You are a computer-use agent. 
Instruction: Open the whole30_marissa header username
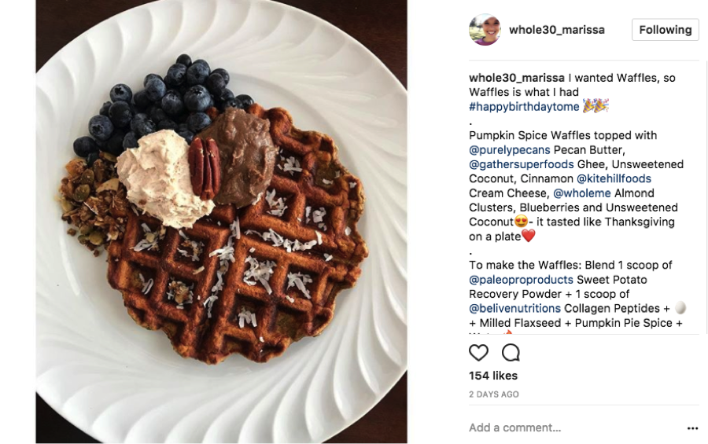click(557, 30)
